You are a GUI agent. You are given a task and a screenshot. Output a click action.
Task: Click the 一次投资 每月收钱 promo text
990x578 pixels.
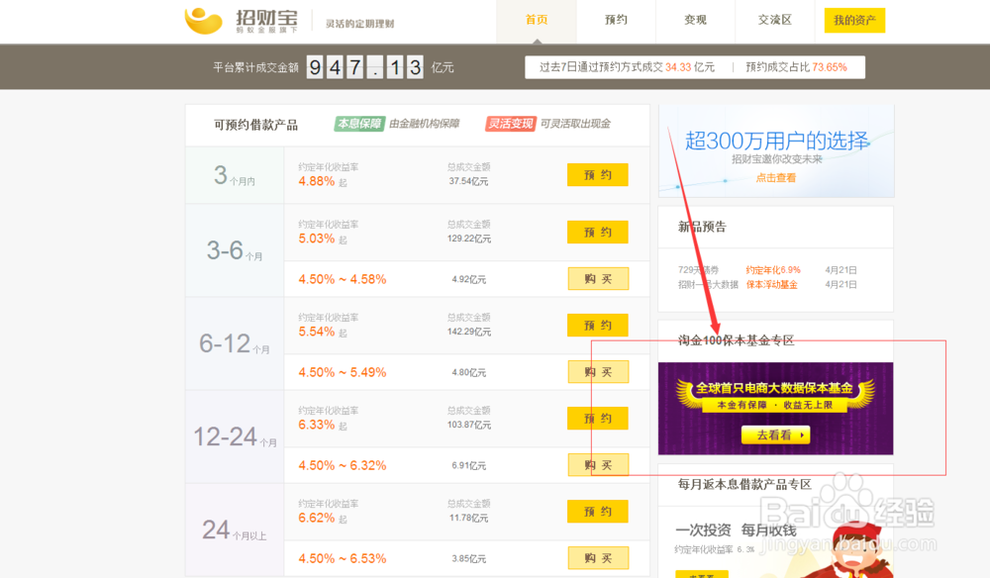click(x=737, y=530)
